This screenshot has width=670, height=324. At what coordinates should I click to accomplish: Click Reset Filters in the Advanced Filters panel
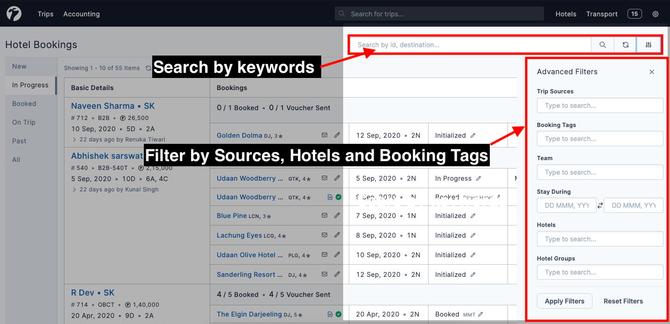pos(623,301)
